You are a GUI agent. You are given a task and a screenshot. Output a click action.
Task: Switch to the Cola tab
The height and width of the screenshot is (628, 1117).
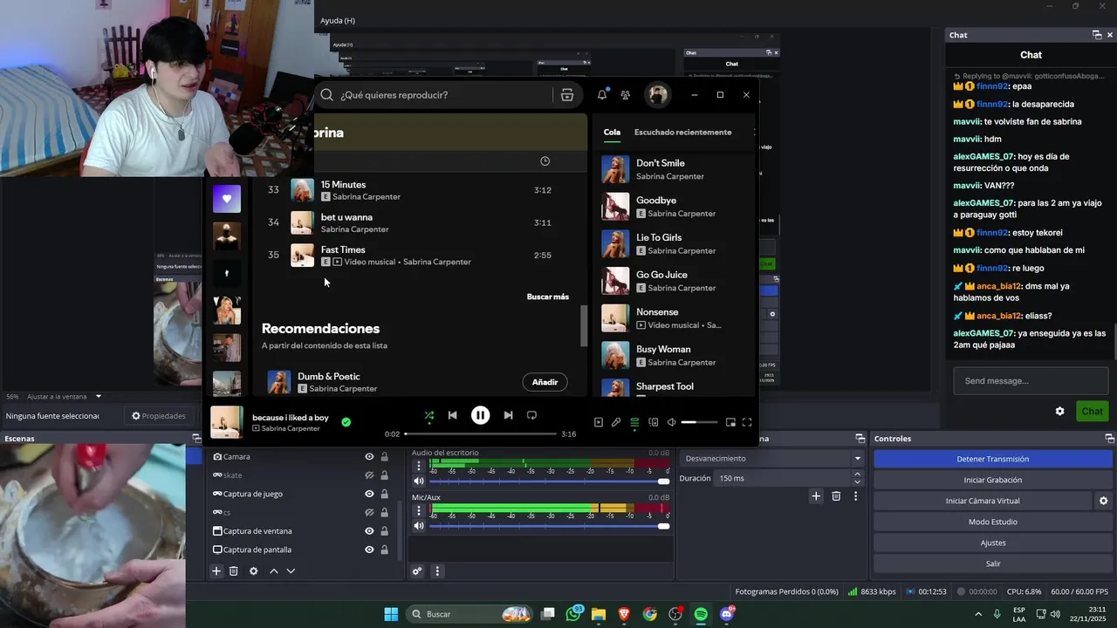[612, 133]
